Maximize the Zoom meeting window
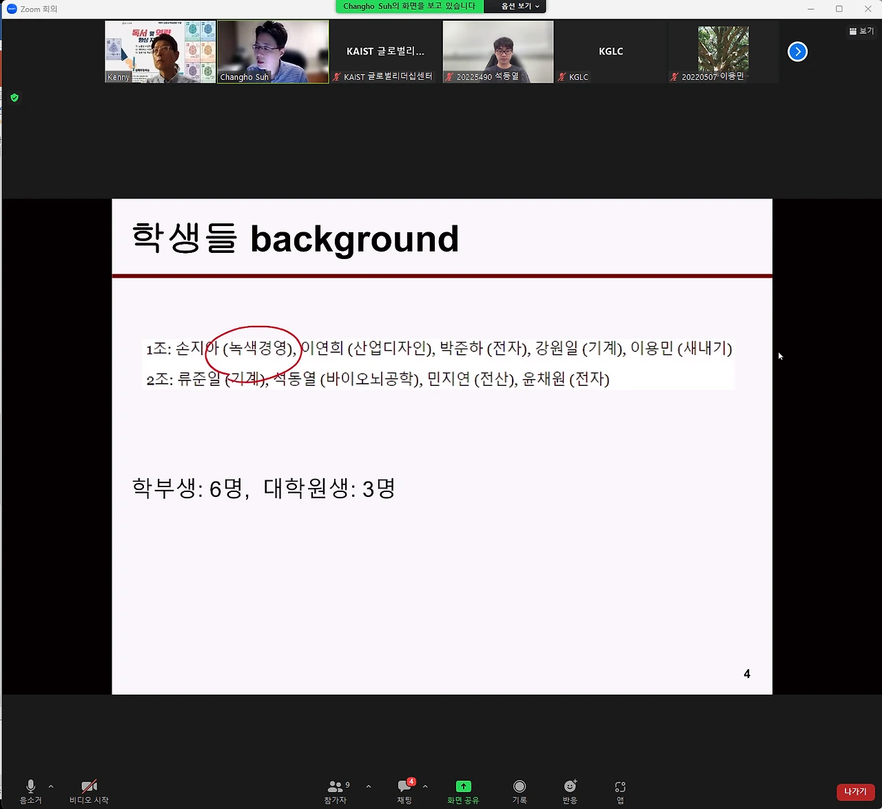Viewport: 882px width, 809px height. [839, 9]
